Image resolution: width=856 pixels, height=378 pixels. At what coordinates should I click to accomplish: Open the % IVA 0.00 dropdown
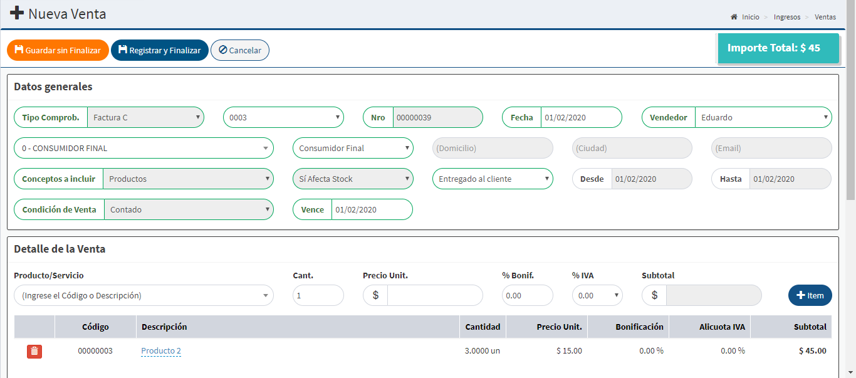click(x=597, y=295)
